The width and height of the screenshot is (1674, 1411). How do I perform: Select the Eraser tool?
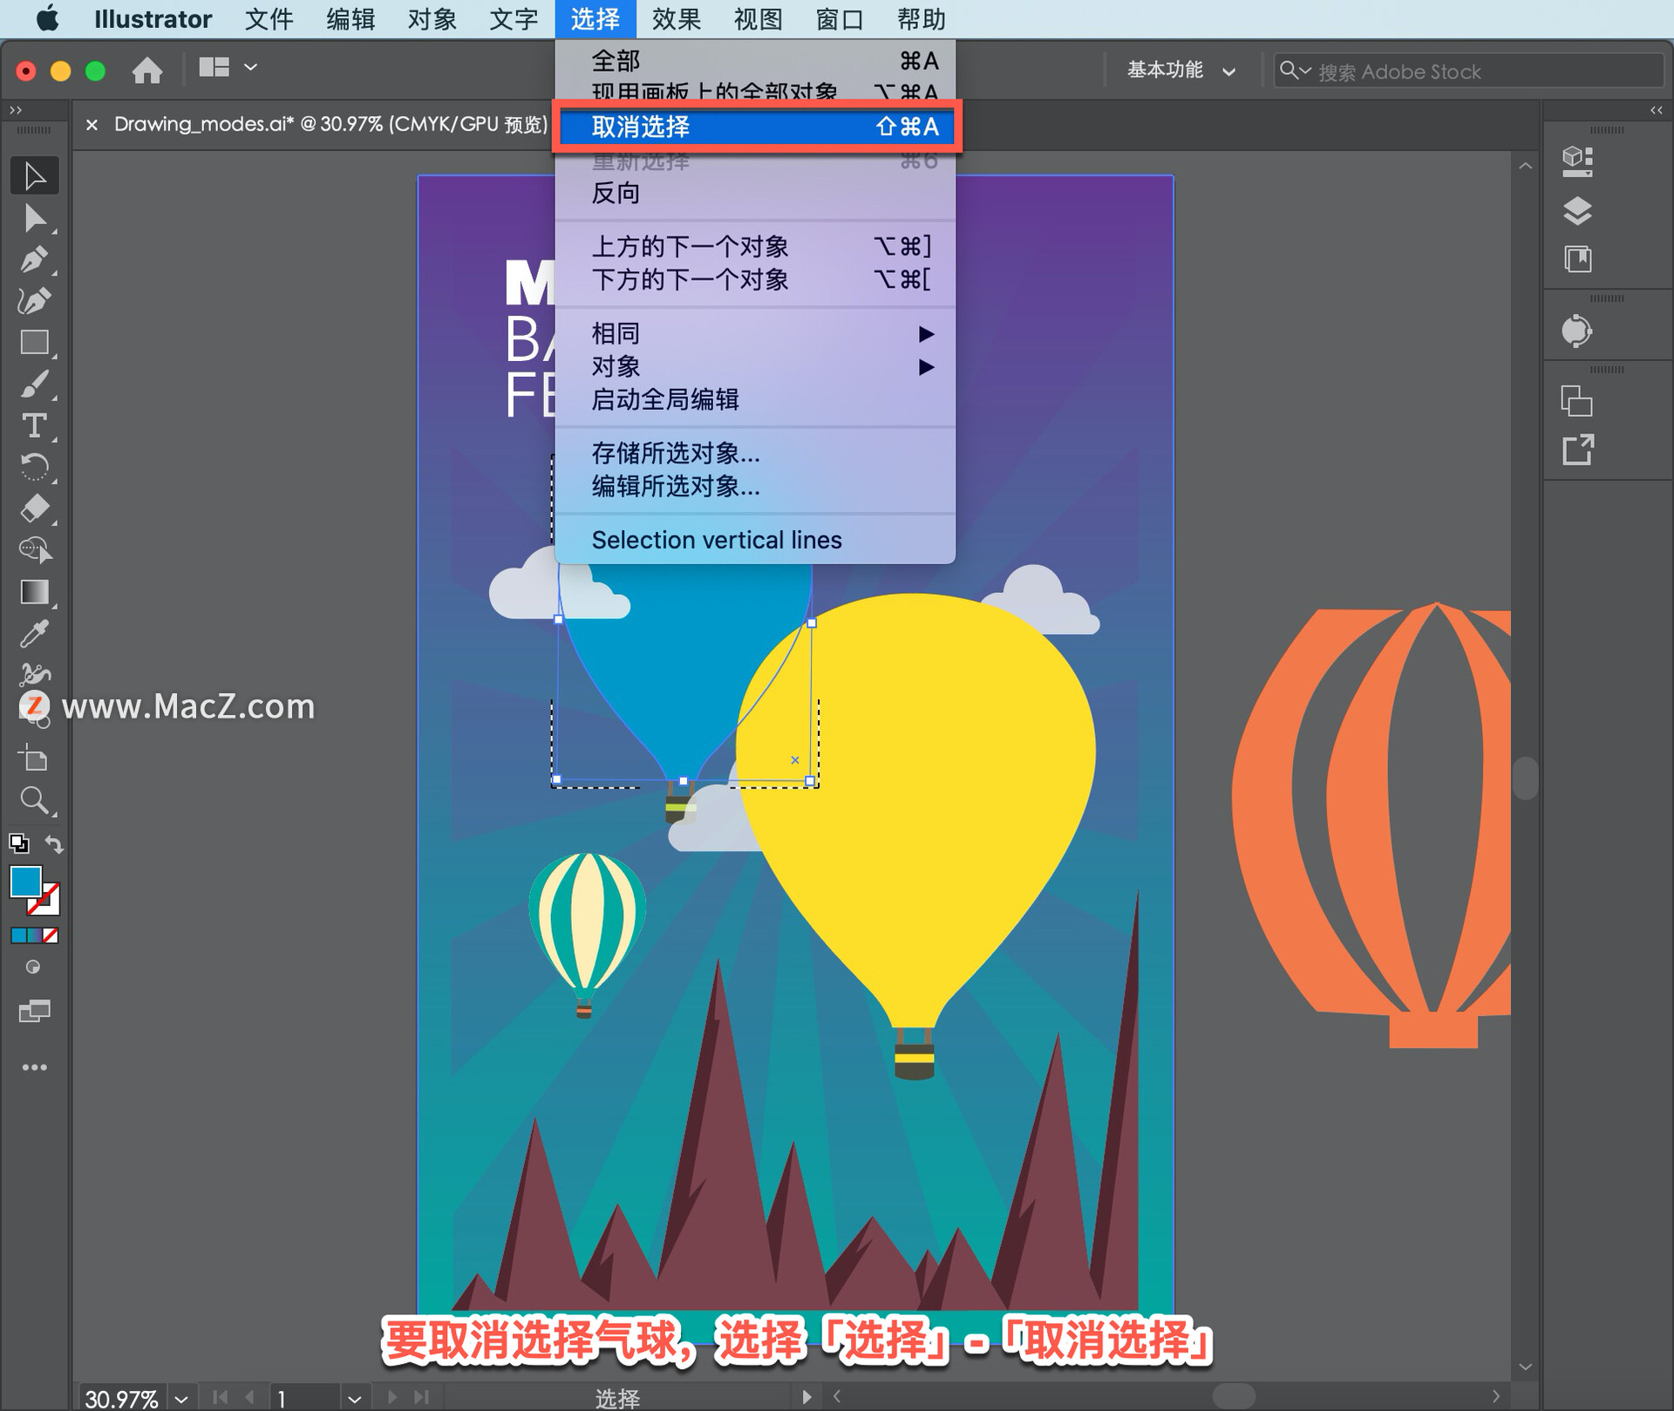(x=35, y=508)
